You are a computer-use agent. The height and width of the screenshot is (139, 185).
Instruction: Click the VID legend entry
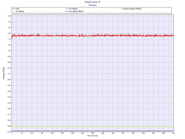click(16, 9)
